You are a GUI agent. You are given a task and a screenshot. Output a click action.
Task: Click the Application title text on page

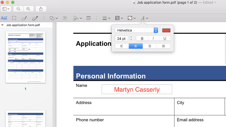[93, 44]
